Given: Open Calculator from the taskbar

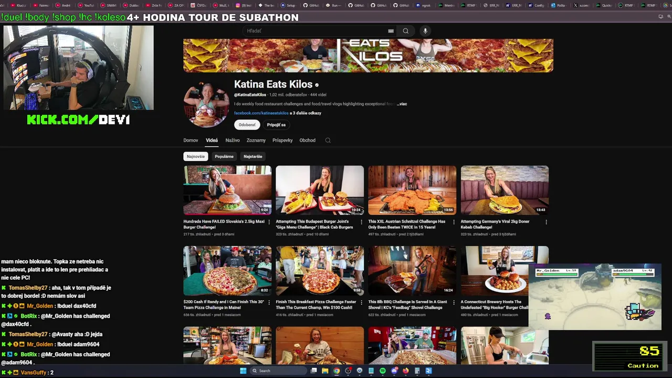Looking at the screenshot, I should click(x=417, y=371).
